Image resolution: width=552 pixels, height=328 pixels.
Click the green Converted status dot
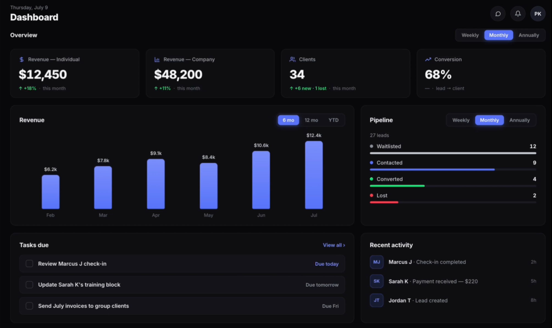[x=371, y=179]
